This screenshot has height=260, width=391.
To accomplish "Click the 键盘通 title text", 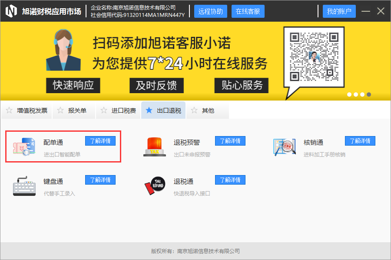I will tap(53, 182).
